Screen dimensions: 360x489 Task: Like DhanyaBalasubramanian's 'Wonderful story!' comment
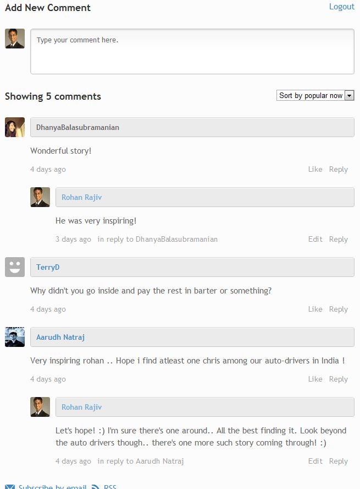315,170
